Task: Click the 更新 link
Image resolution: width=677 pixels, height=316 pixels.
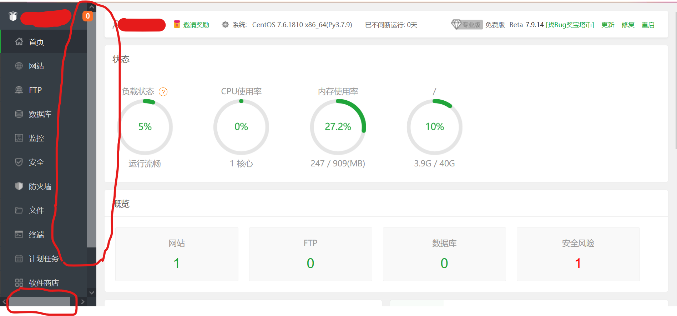Action: pyautogui.click(x=608, y=25)
